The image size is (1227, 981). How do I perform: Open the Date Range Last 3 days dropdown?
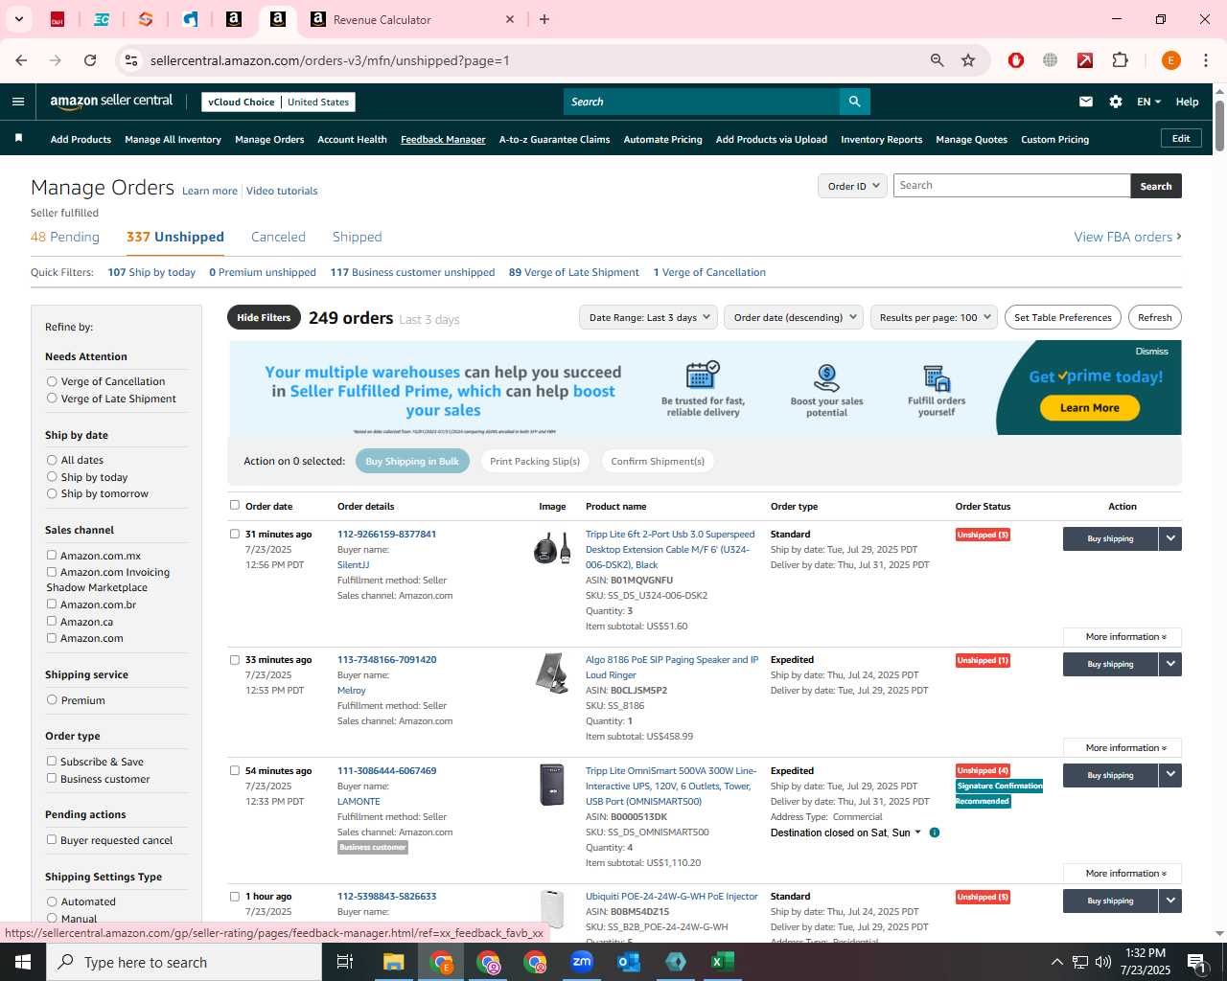[648, 317]
